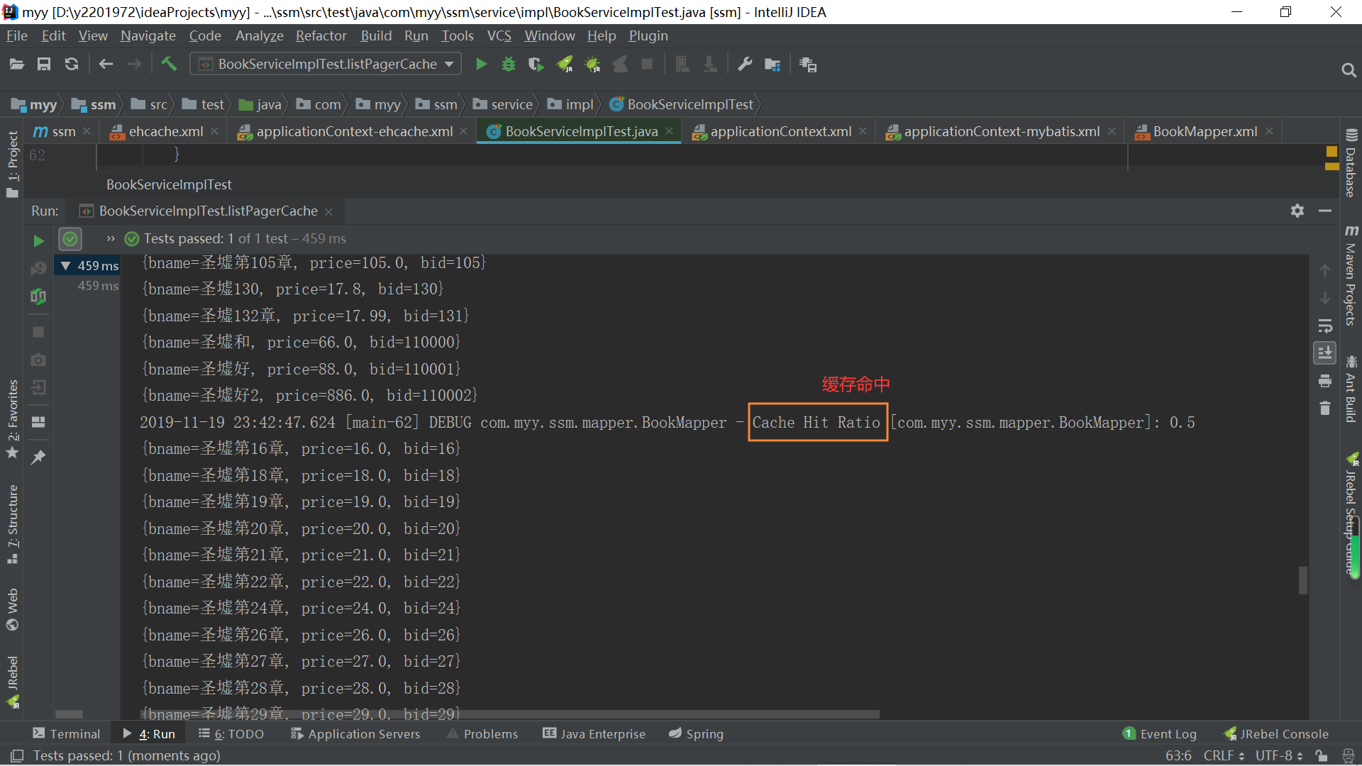Toggle scroll to end of console

(x=1324, y=353)
